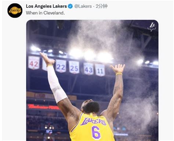Click the number 43 banner in photo
The width and height of the screenshot is (174, 141).
88,69
